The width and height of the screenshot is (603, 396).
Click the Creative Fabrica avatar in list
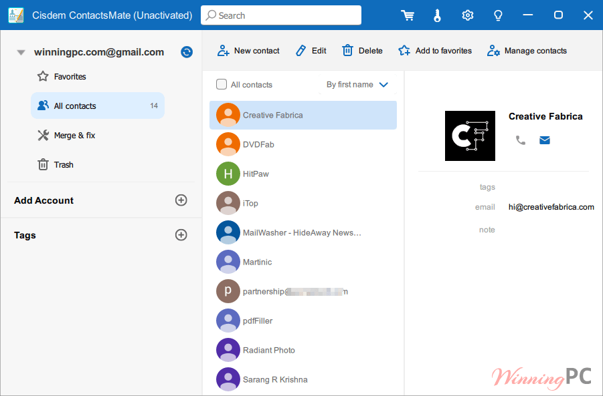pos(228,115)
